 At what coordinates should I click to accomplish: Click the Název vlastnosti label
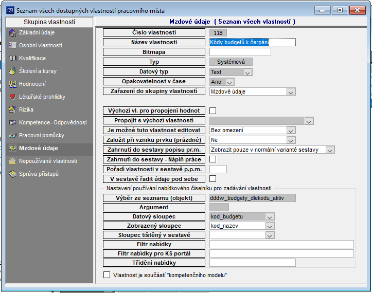154,42
